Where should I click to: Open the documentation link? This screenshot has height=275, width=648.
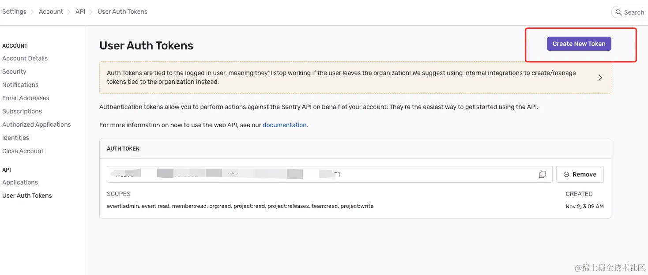pos(284,125)
